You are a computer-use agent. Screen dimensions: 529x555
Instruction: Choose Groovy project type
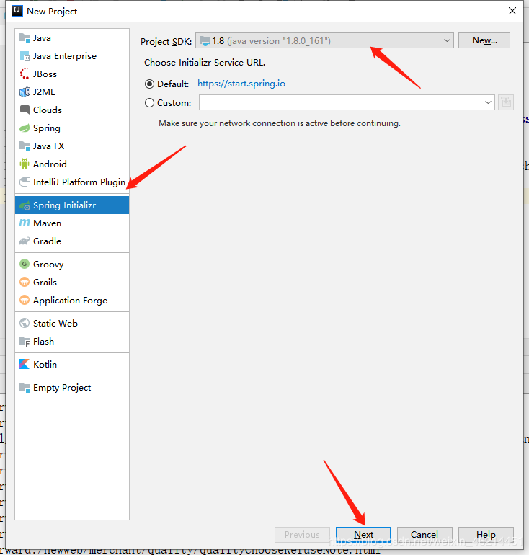[72, 264]
